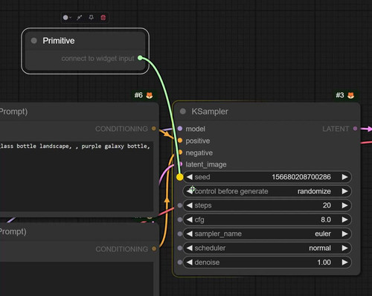Open the node color picker dropdown
The width and height of the screenshot is (372, 296).
(67, 18)
